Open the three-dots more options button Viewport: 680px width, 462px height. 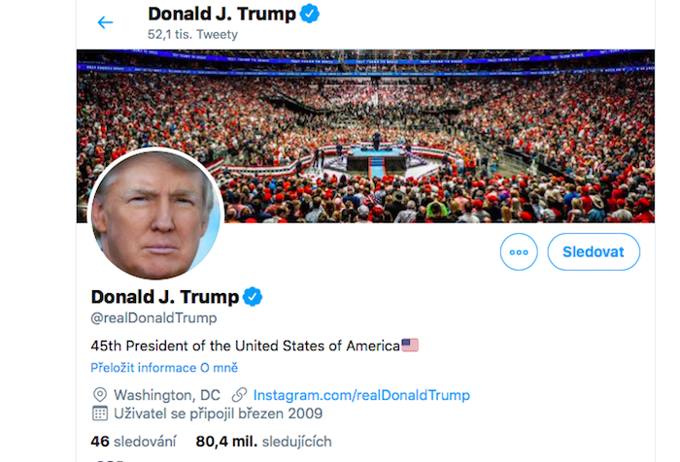click(519, 251)
